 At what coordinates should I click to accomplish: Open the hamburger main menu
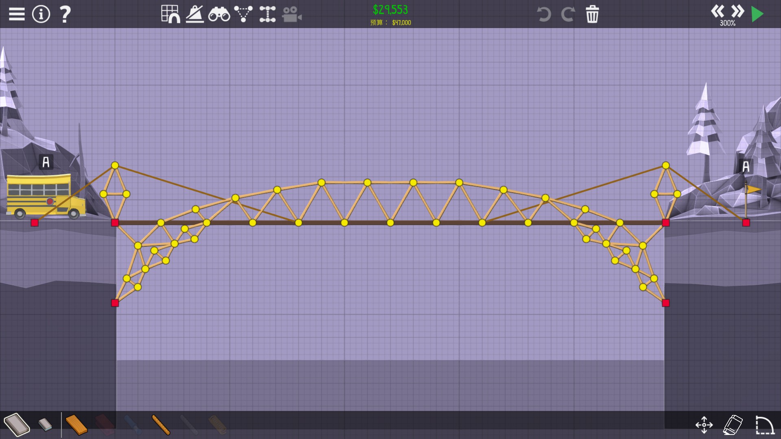[x=17, y=14]
